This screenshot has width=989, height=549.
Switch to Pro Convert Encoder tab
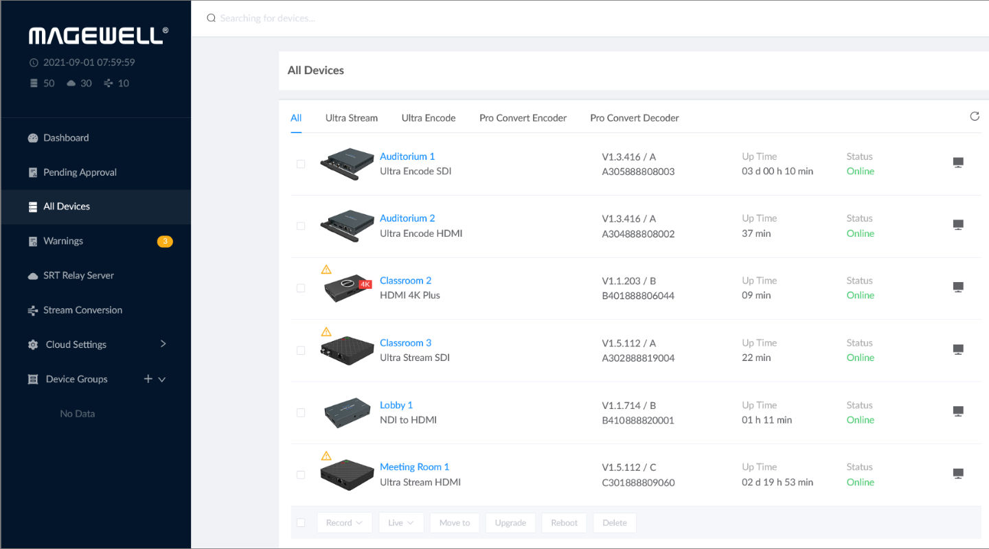523,118
